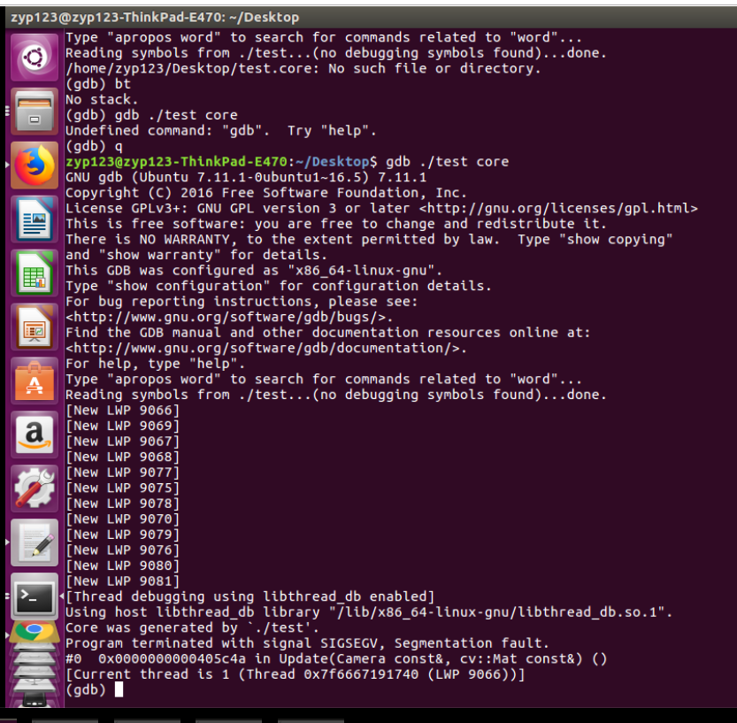Click the 'Using host libthread_db library' line
The image size is (737, 723).
tap(369, 612)
